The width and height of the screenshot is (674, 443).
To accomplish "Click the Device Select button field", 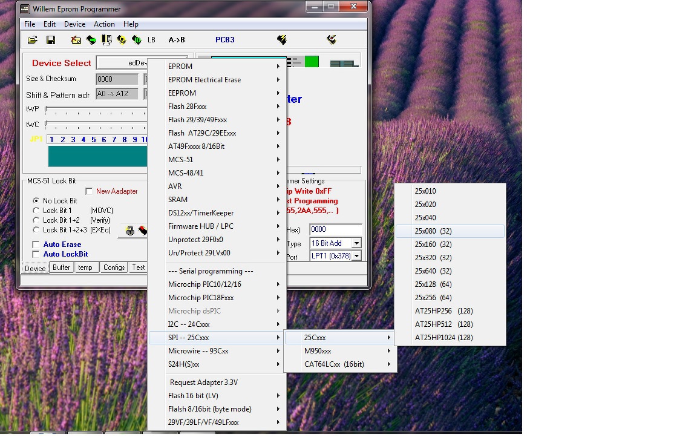I will point(122,63).
